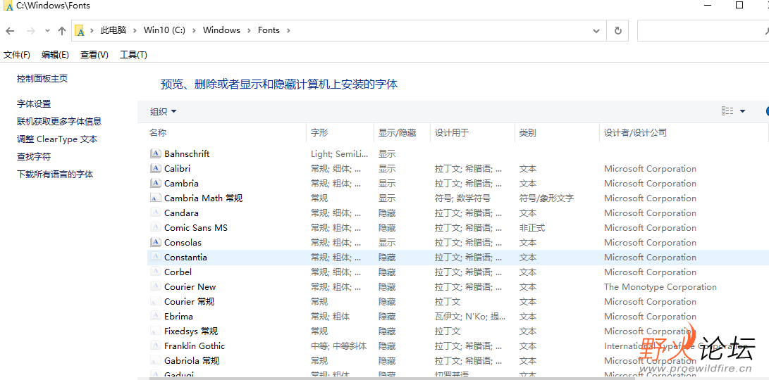Open the recent locations dropdown arrow
The height and width of the screenshot is (380, 769).
click(x=47, y=30)
